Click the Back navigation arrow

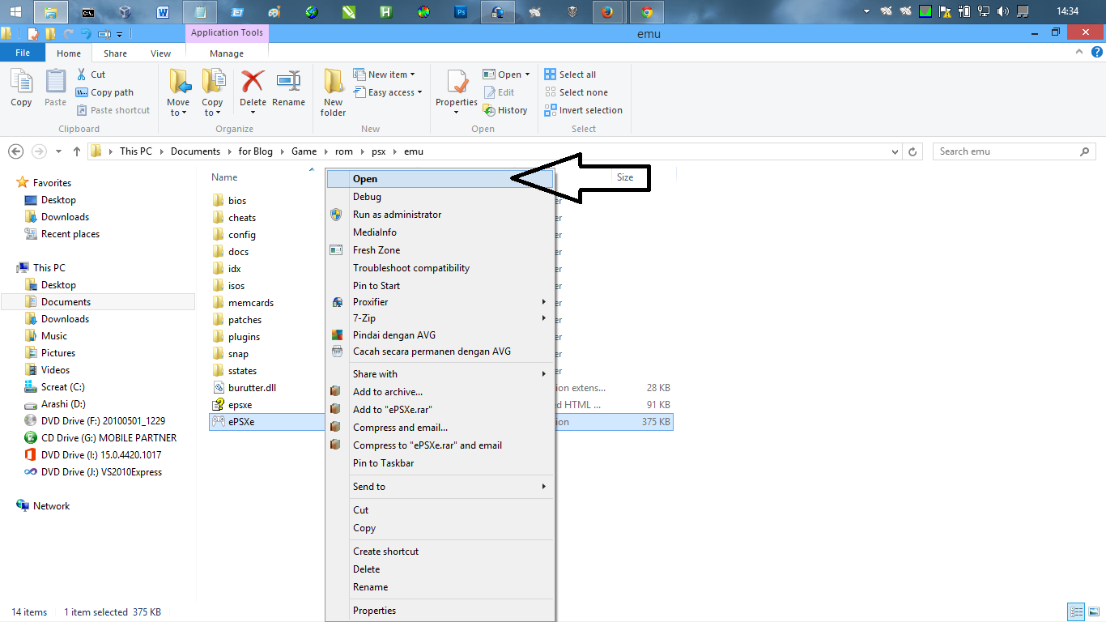tap(15, 151)
